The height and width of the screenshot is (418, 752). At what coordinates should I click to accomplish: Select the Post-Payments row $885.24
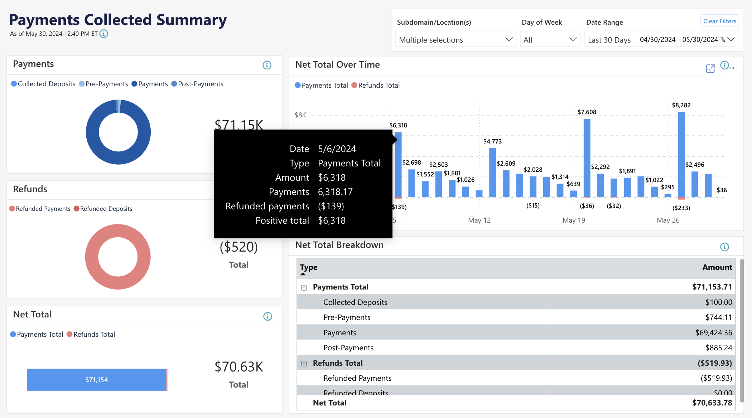516,347
